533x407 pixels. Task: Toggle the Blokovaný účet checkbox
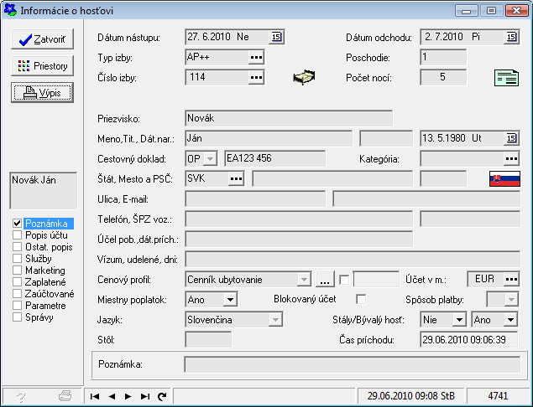(361, 299)
